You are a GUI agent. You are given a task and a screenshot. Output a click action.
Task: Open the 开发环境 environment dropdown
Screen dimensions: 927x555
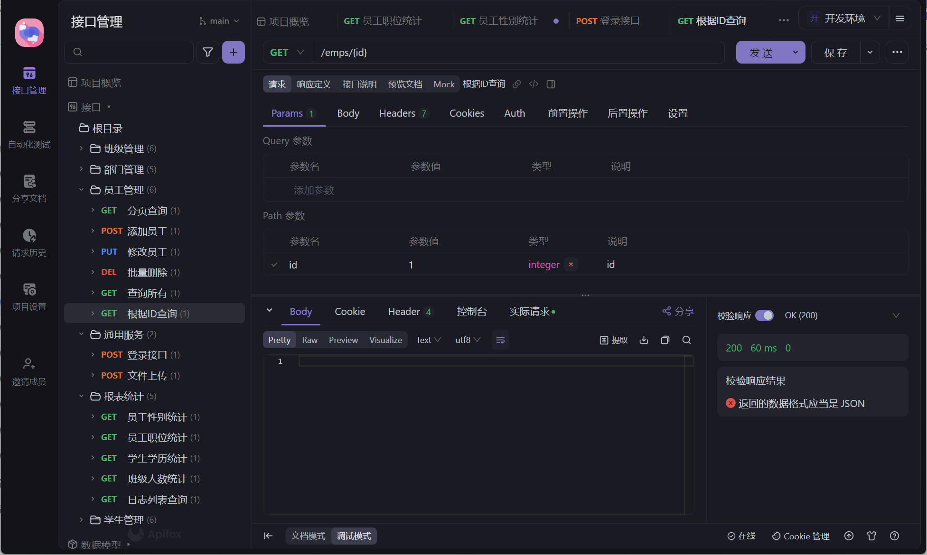tap(844, 18)
